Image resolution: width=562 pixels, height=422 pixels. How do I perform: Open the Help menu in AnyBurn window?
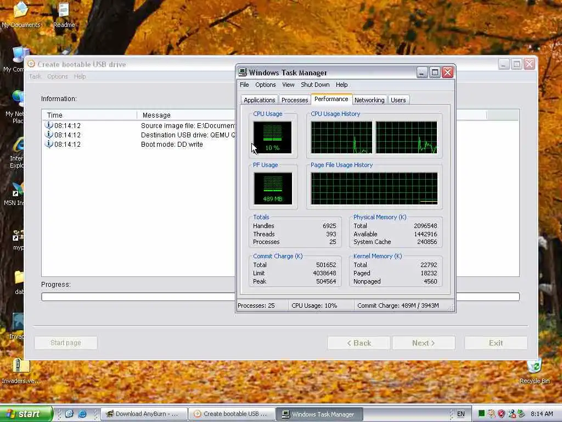tap(80, 76)
